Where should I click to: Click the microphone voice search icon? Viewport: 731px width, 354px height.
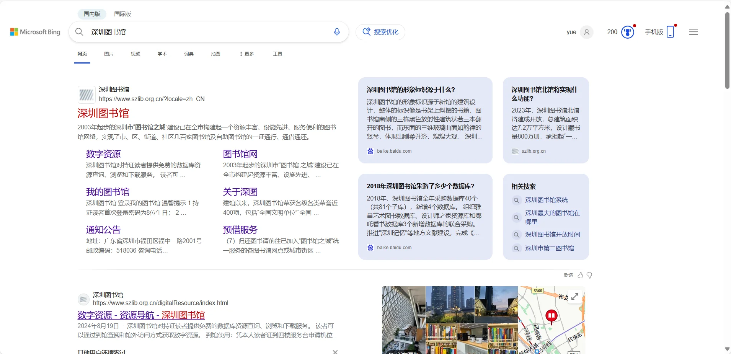[337, 32]
